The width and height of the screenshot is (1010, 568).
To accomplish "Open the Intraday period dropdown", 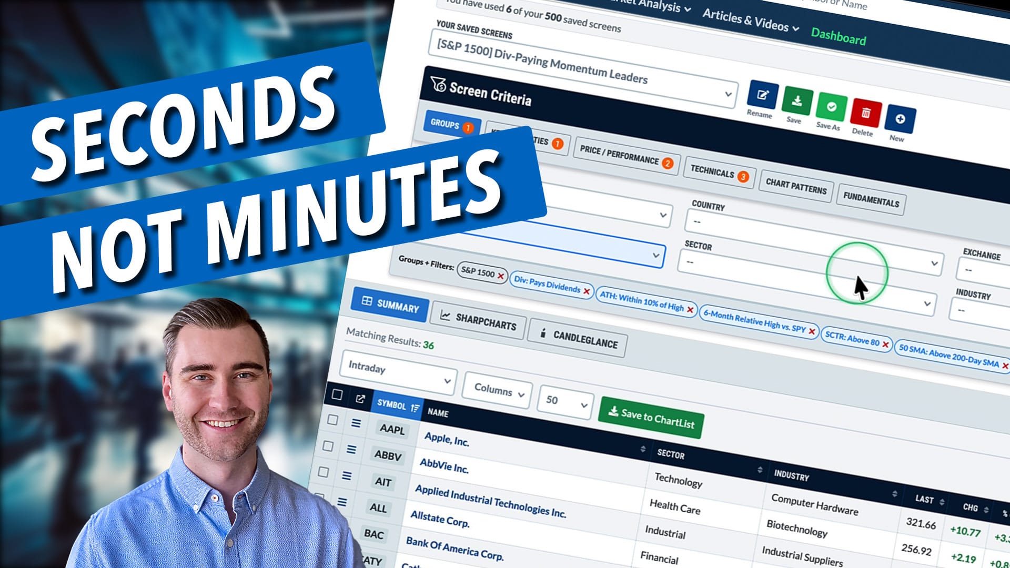I will (x=398, y=373).
